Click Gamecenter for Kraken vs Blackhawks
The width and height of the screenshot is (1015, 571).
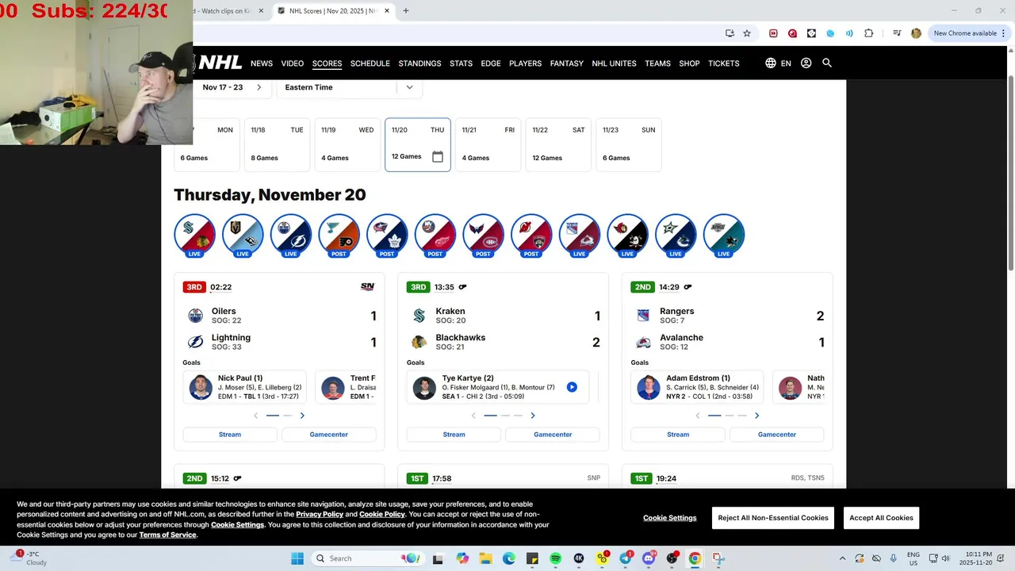click(x=553, y=435)
